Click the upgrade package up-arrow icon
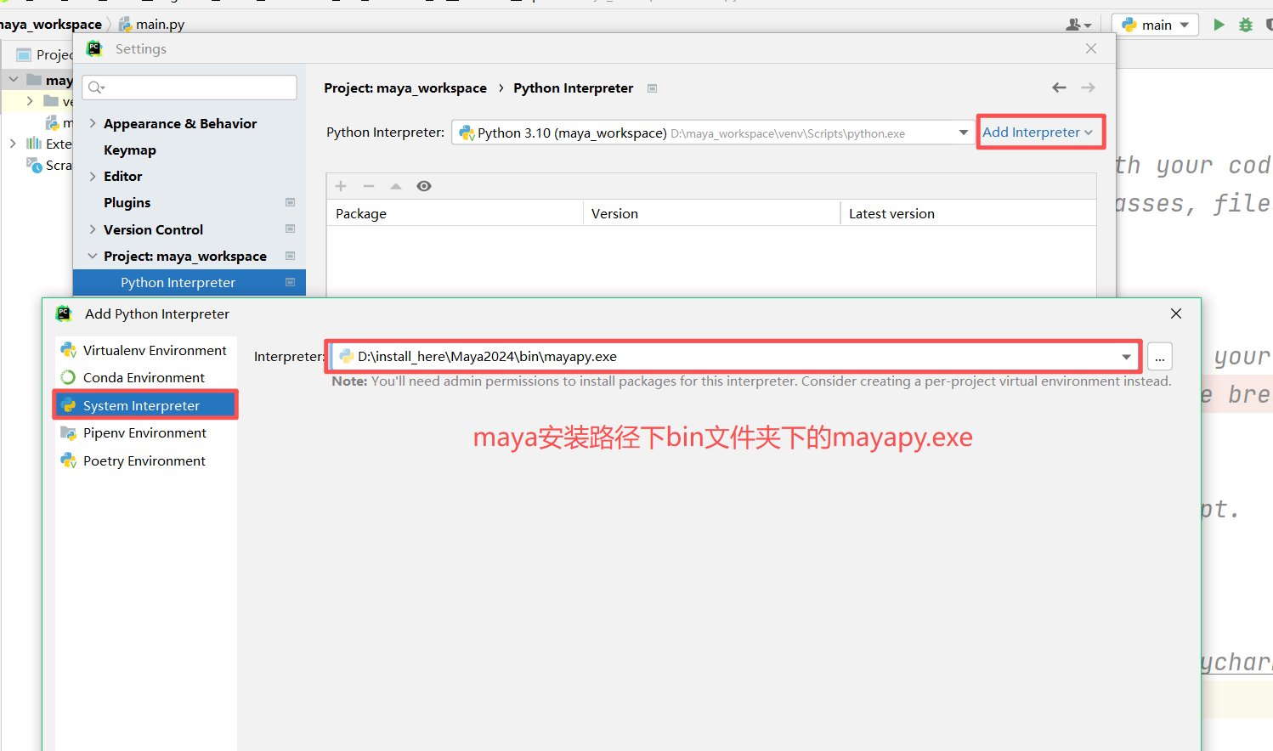 click(x=396, y=186)
